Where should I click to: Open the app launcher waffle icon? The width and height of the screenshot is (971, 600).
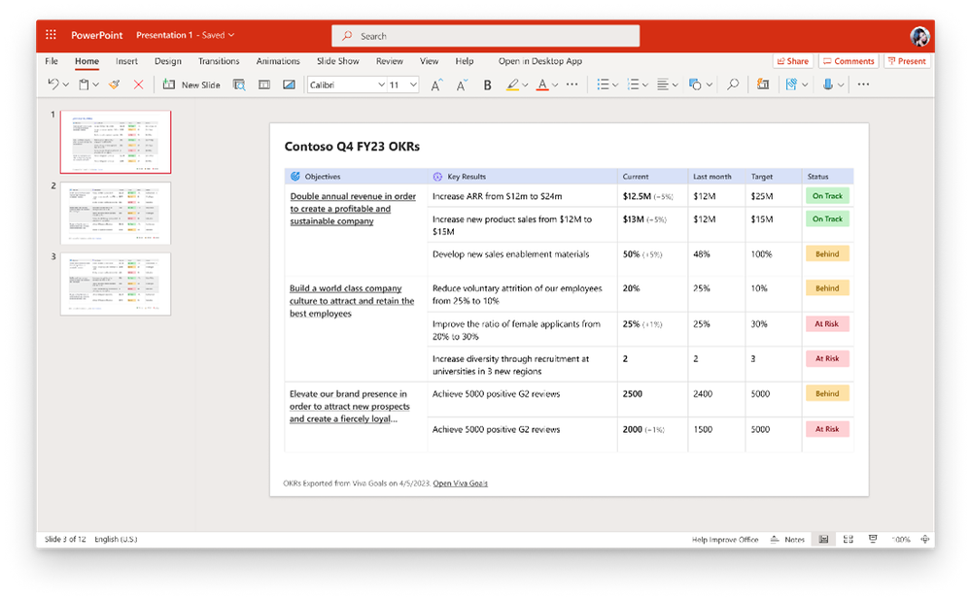(51, 35)
